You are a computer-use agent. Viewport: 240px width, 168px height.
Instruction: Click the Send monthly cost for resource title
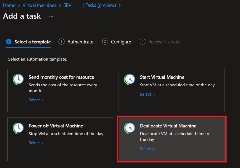61,77
